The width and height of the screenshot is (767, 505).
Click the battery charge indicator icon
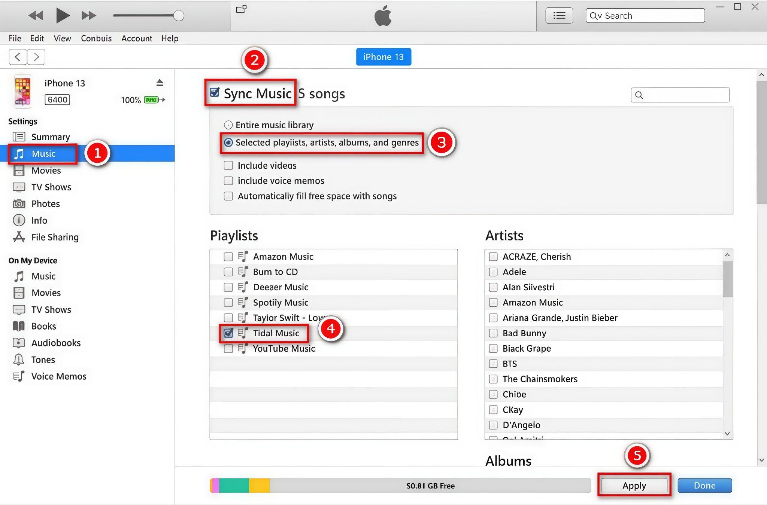(154, 100)
